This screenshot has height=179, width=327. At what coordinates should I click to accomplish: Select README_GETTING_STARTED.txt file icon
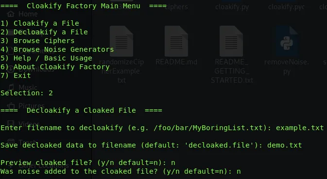pos(231,41)
